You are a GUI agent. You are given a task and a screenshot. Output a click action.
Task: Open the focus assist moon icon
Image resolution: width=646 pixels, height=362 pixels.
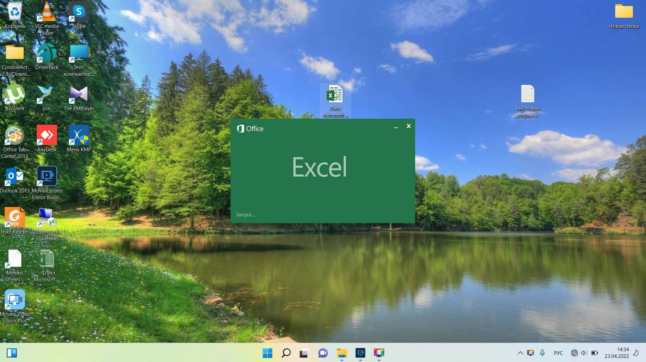[636, 353]
